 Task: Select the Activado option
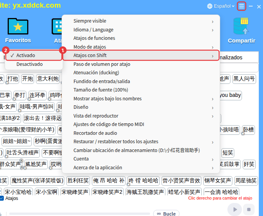pos(34,56)
